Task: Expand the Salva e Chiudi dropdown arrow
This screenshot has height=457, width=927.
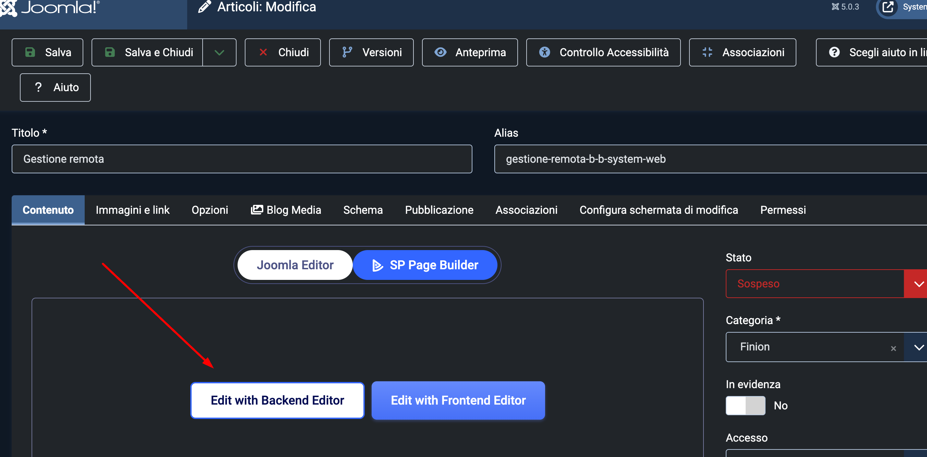Action: (x=219, y=52)
